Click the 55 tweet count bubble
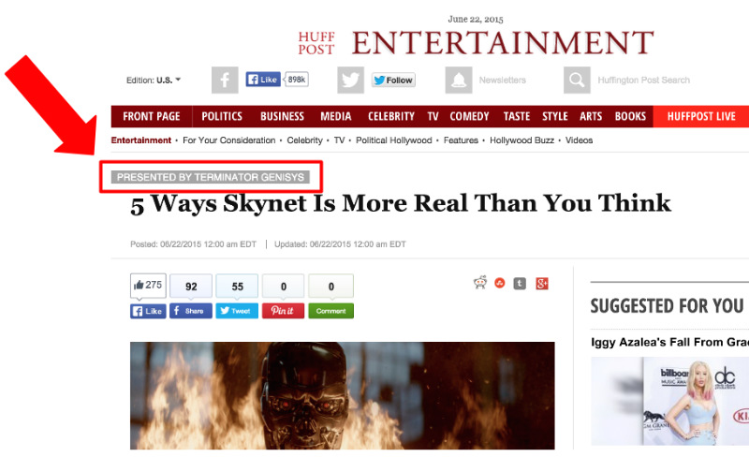 click(x=238, y=286)
